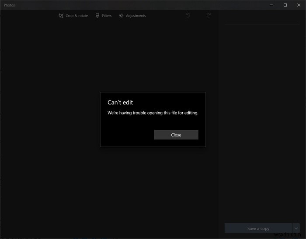Screen dimensions: 306x239
Task: Expand the save options dropdown arrow
Action: coord(296,228)
